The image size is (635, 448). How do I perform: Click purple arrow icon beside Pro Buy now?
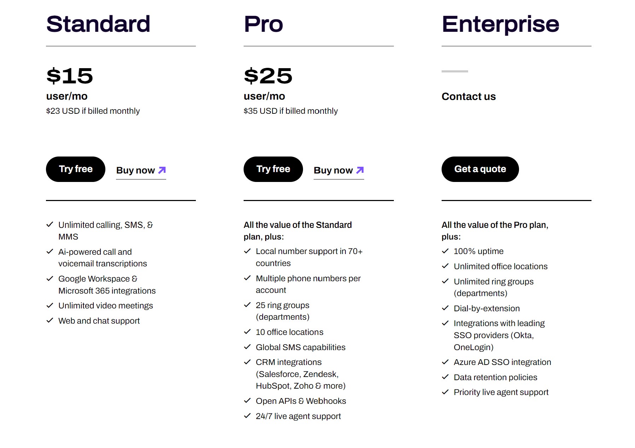(x=360, y=170)
